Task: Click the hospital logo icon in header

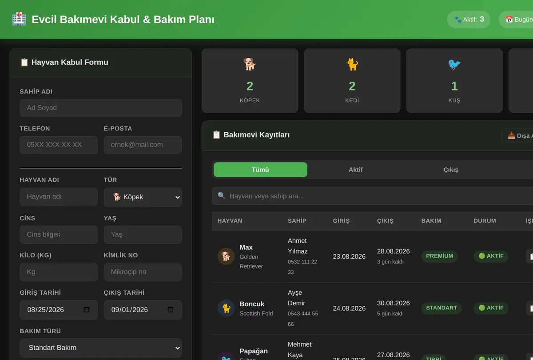Action: 19,20
